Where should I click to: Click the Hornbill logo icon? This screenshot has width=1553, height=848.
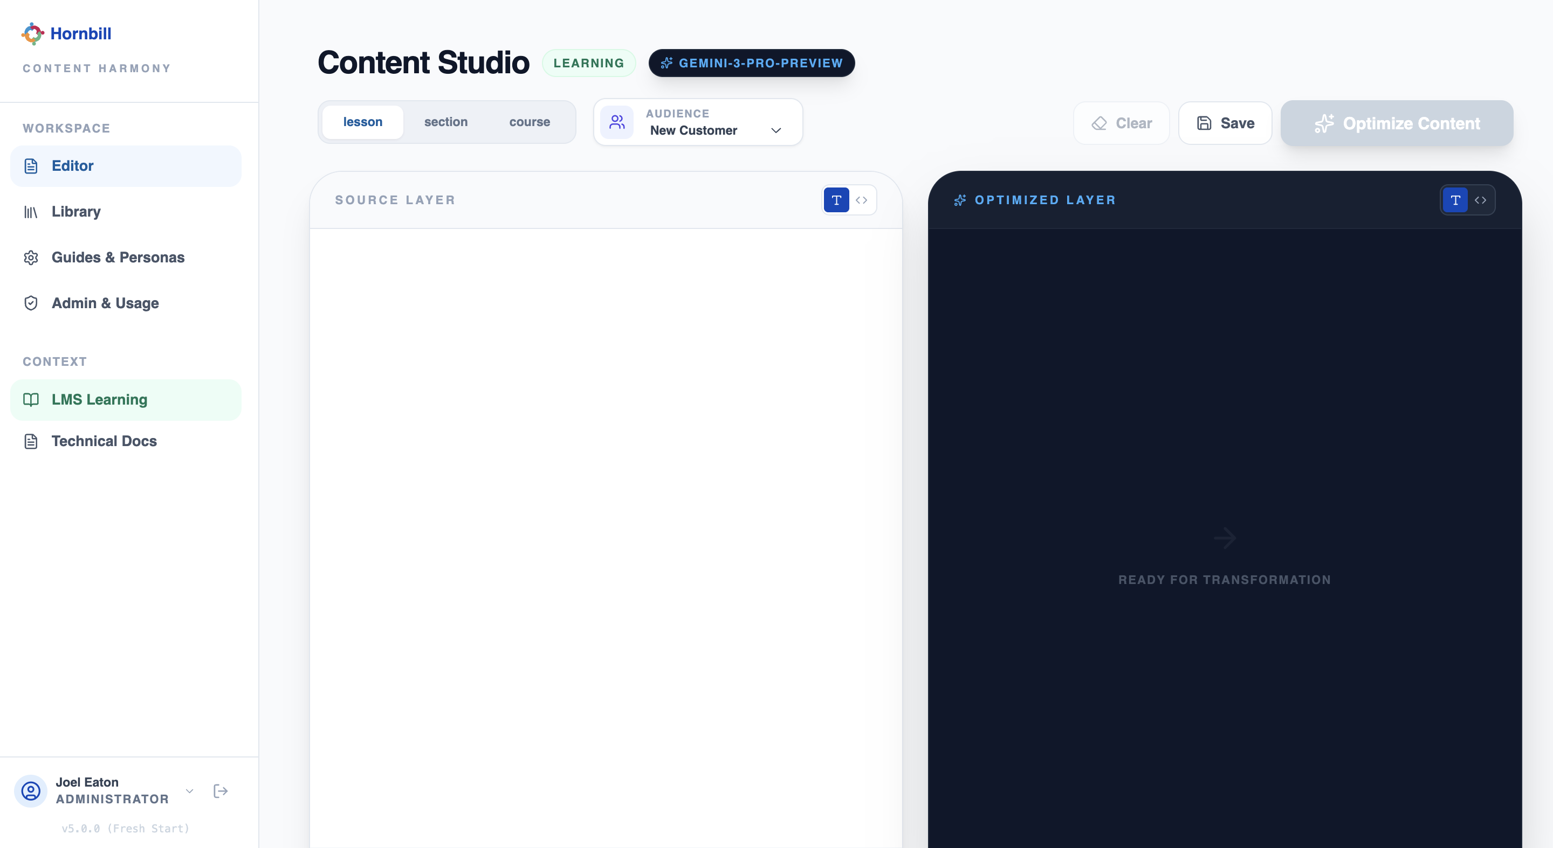[x=32, y=33]
